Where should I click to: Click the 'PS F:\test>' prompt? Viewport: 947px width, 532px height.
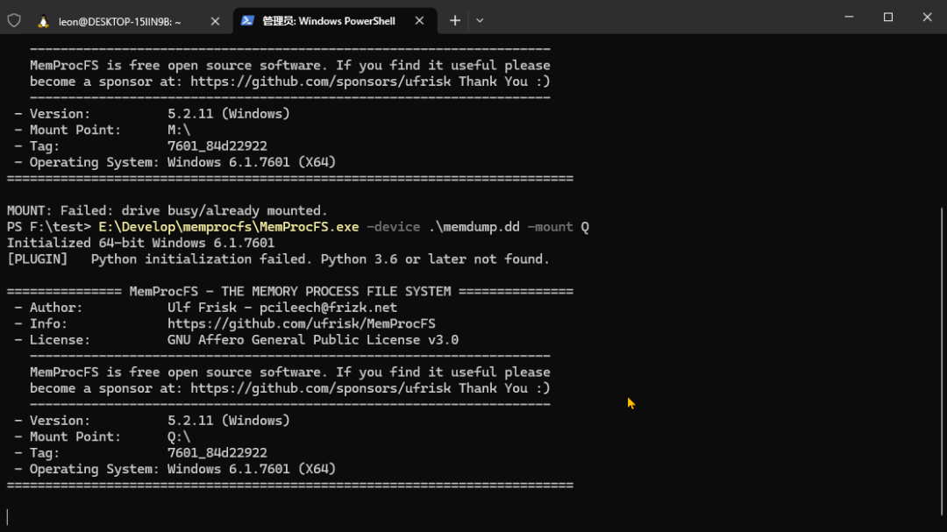[49, 227]
